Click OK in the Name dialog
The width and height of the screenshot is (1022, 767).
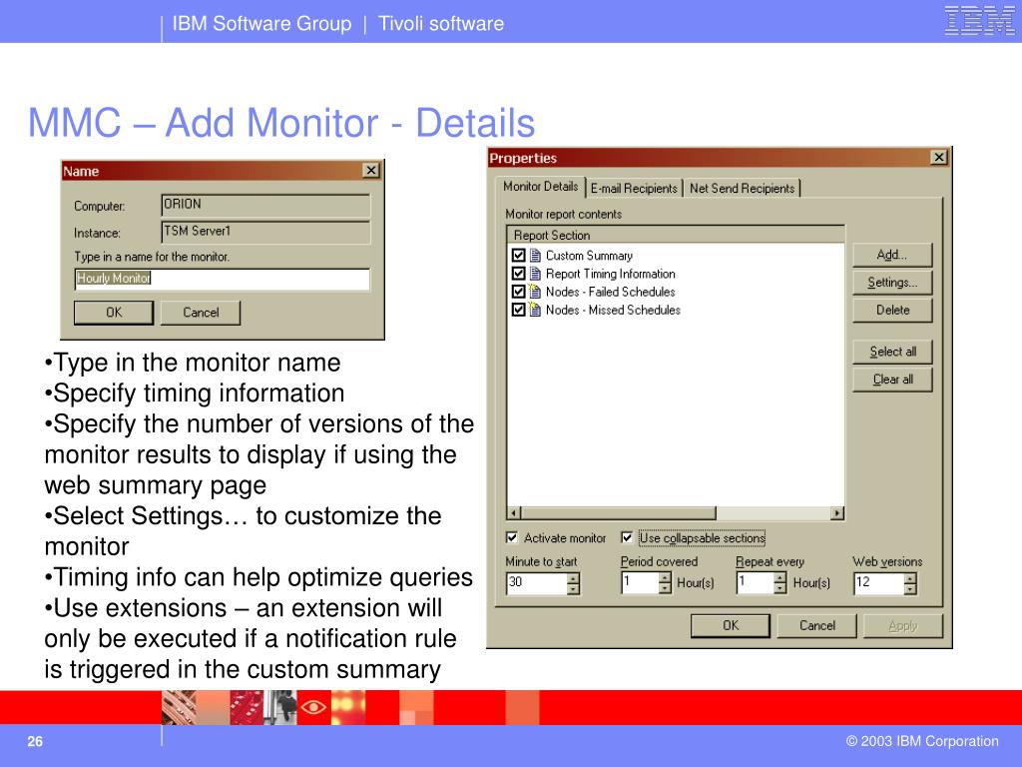coord(114,313)
